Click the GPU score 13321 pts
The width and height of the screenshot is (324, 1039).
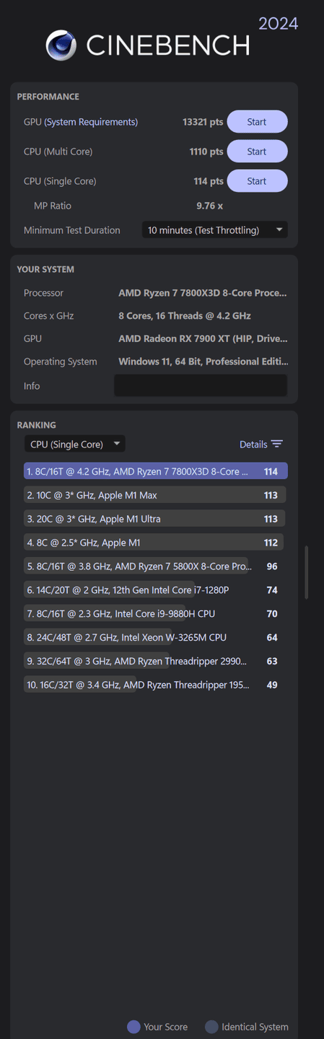203,122
